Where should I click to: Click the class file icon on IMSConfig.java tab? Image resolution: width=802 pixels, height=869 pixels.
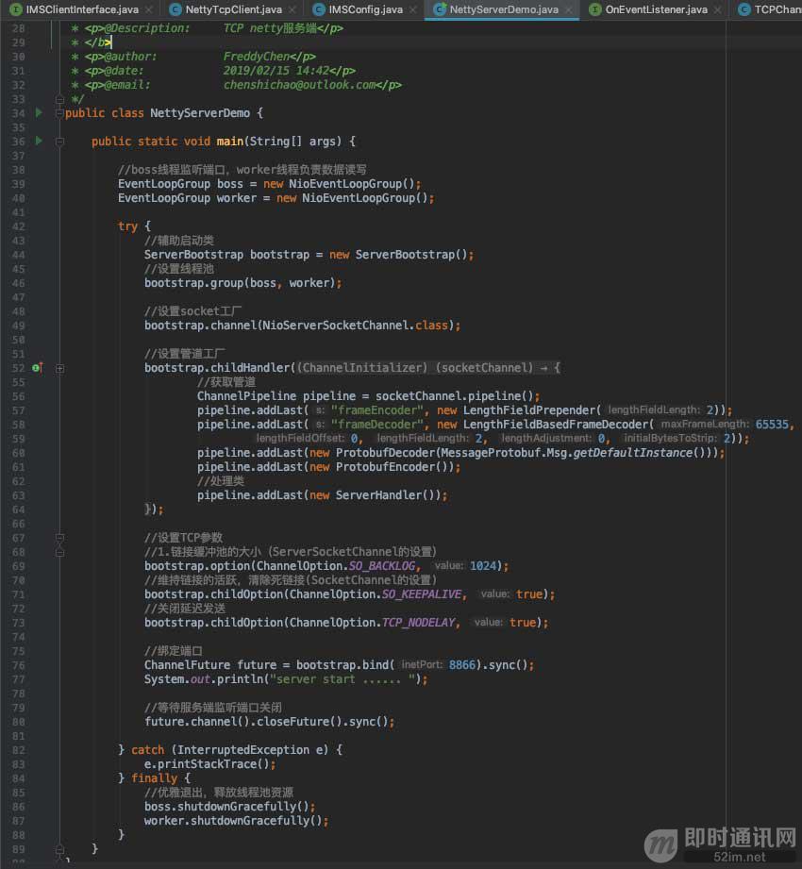318,9
